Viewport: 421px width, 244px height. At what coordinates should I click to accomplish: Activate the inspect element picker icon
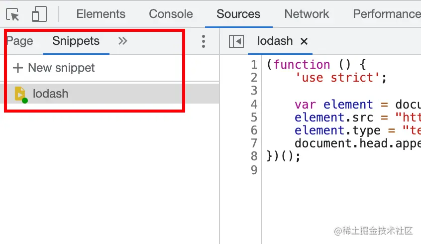[12, 14]
